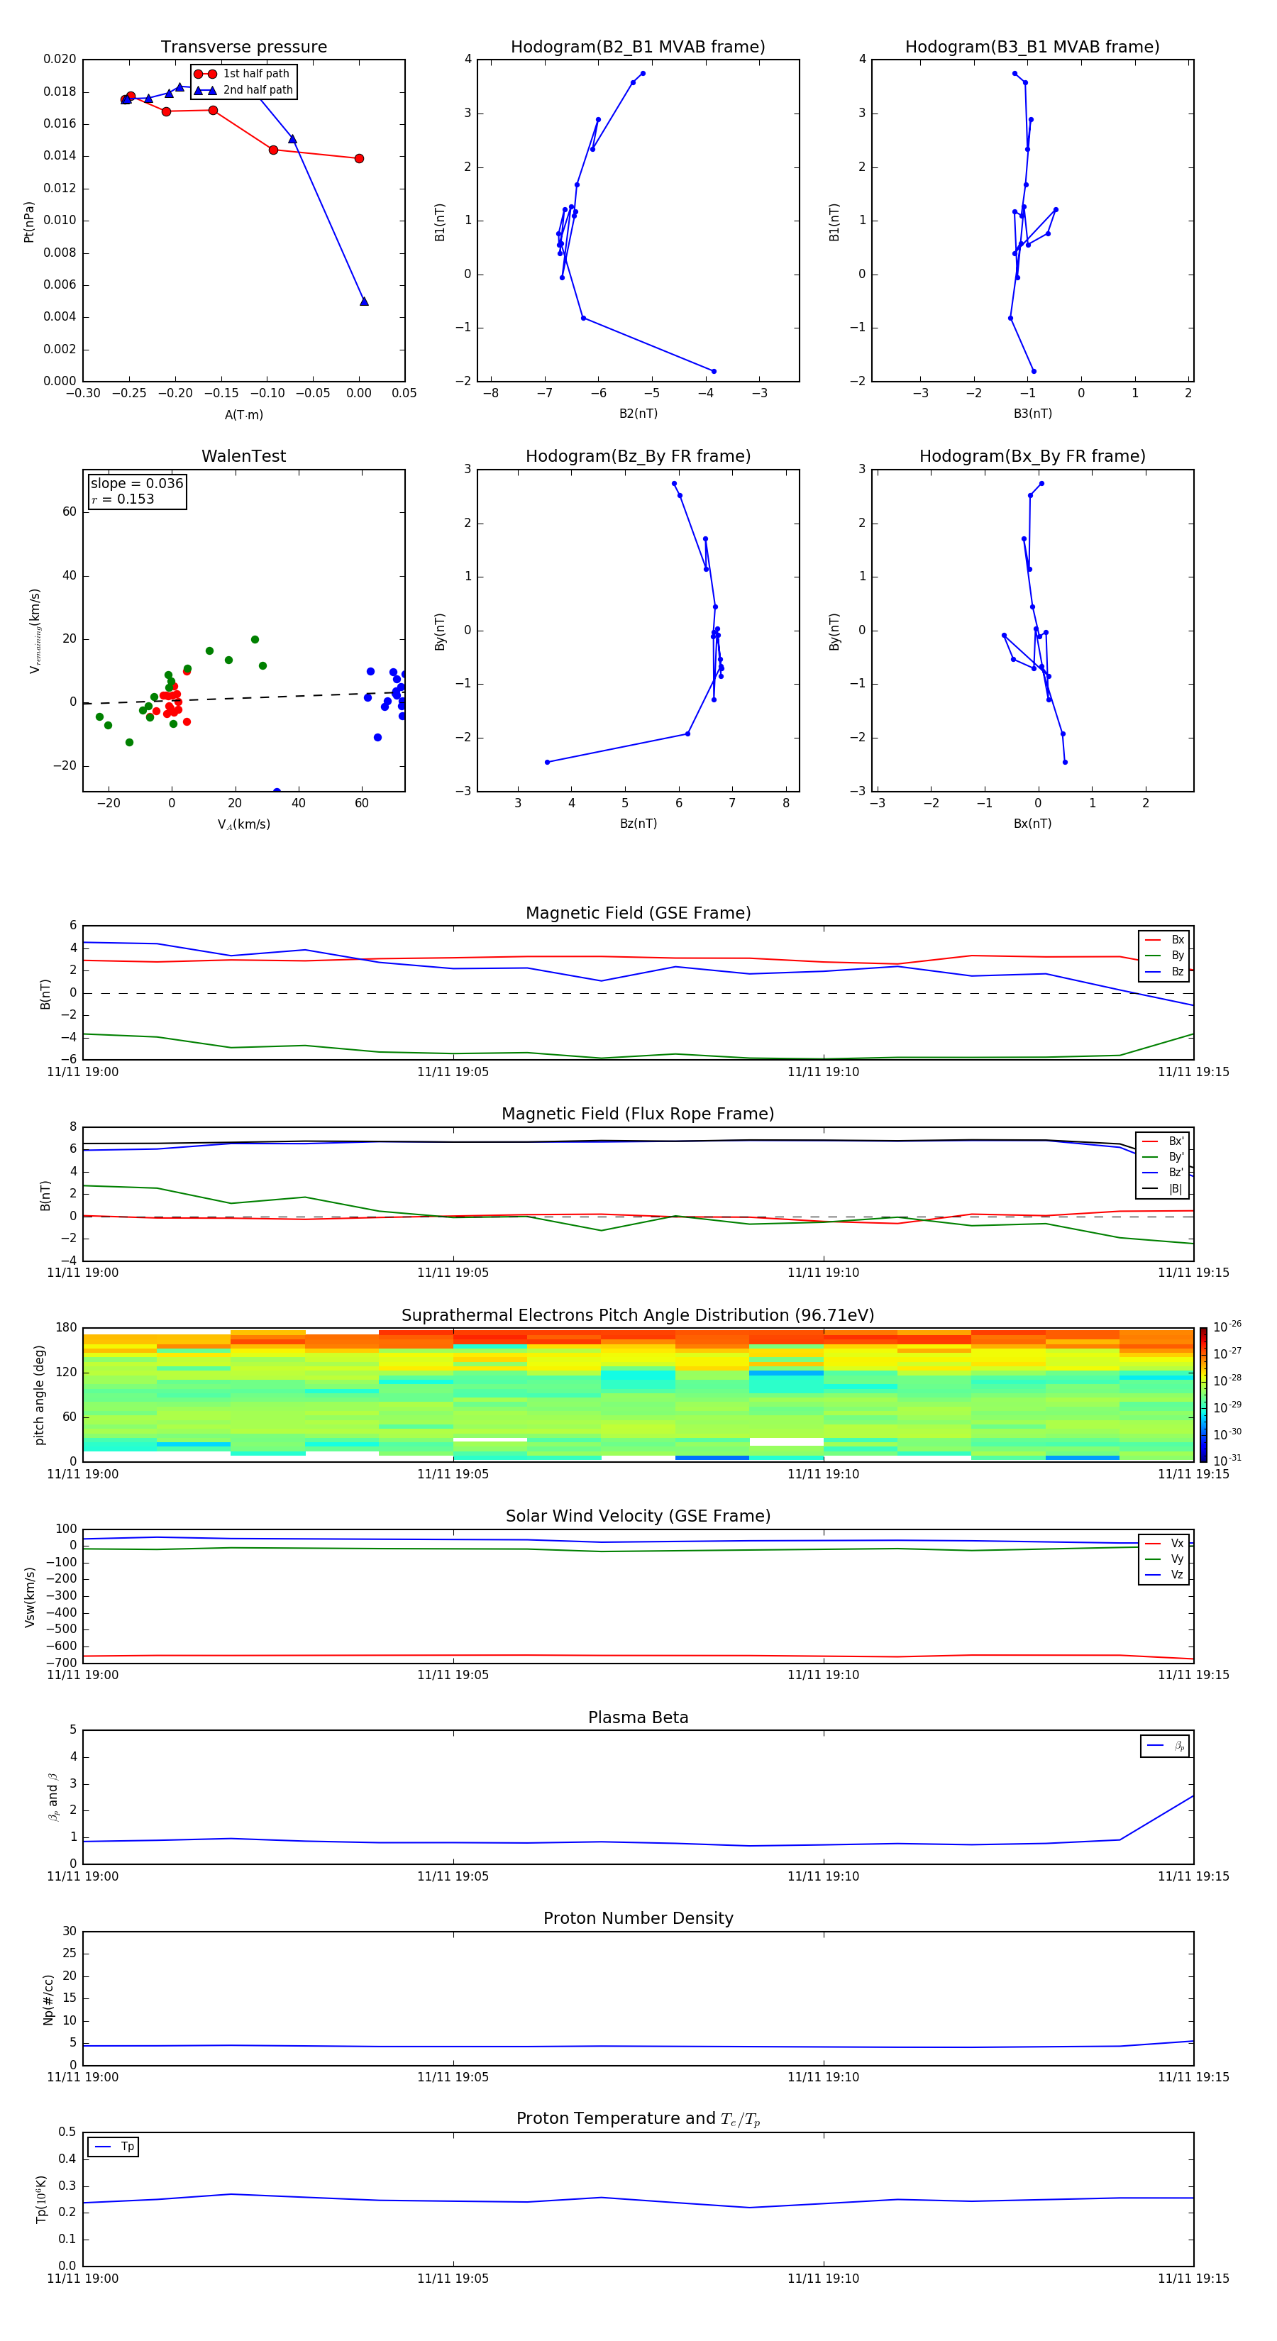Click '11/11 19:15' tick under GSE magnetic field panel
Screen dimensions: 1277x2341
pos(1193,1073)
